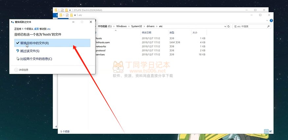Screen dimensions: 288x140
Task: Open the 桌面 source link in dialog
Action: (x=37, y=29)
